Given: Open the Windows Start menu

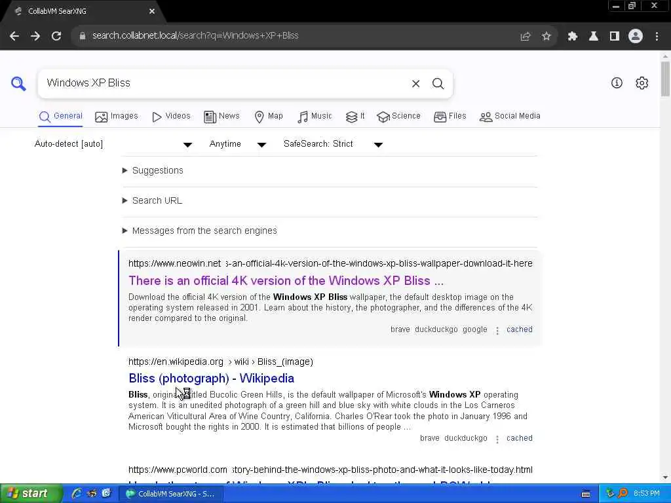Looking at the screenshot, I should pyautogui.click(x=31, y=493).
